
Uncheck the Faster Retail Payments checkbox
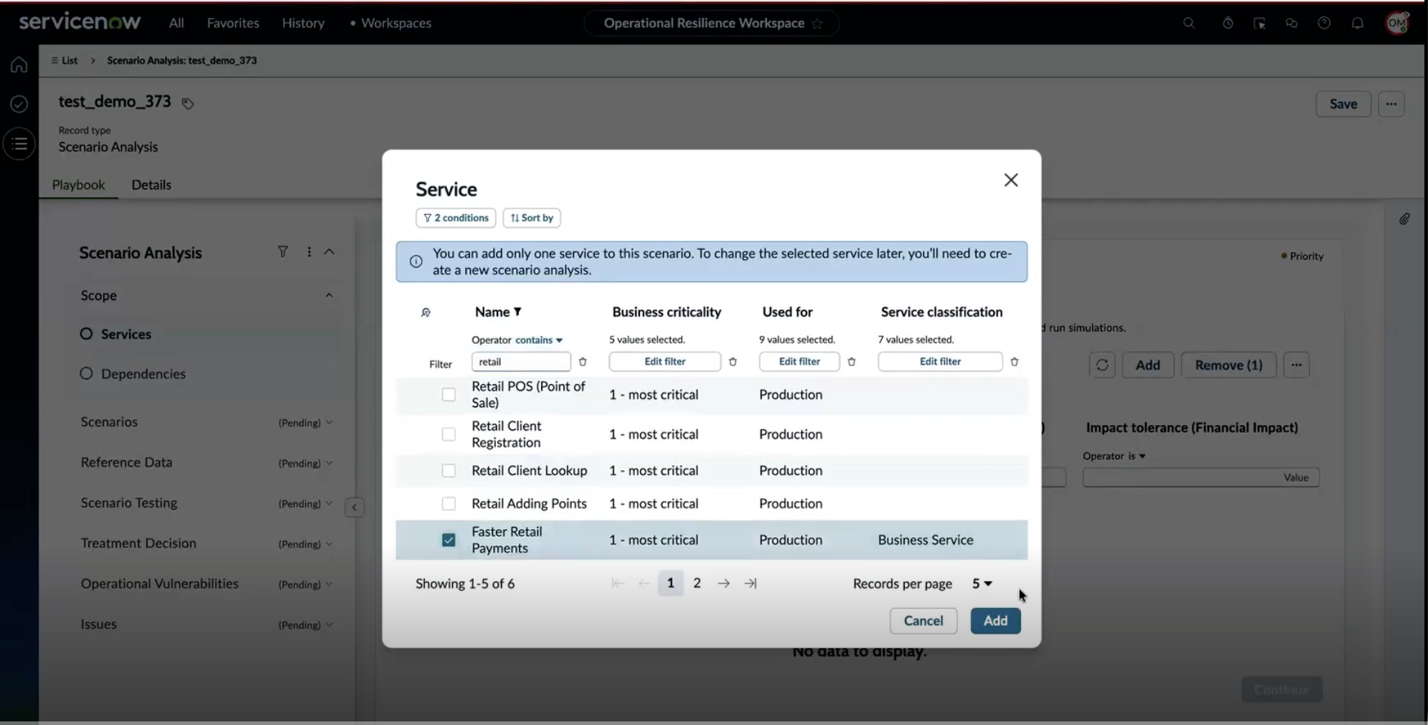point(448,540)
